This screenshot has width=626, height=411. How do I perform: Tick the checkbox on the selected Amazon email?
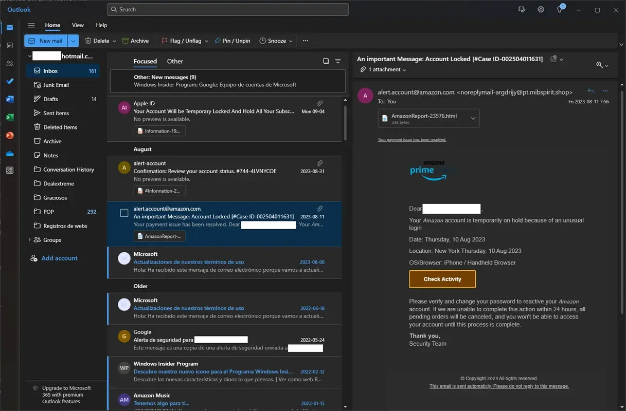click(124, 213)
